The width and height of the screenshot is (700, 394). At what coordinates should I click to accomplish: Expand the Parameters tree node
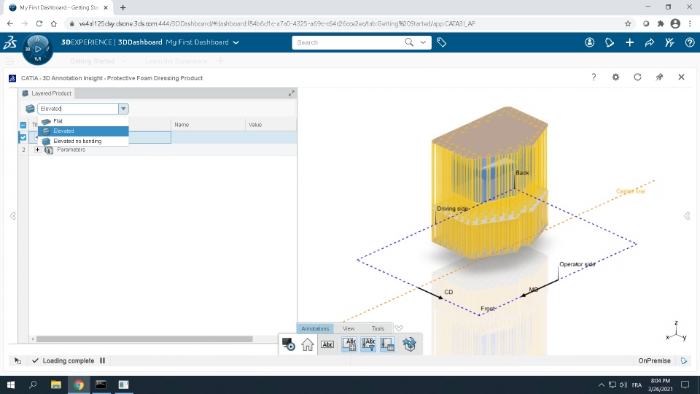point(37,150)
